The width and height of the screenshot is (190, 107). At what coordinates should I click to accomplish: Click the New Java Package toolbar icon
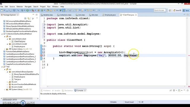39,10
